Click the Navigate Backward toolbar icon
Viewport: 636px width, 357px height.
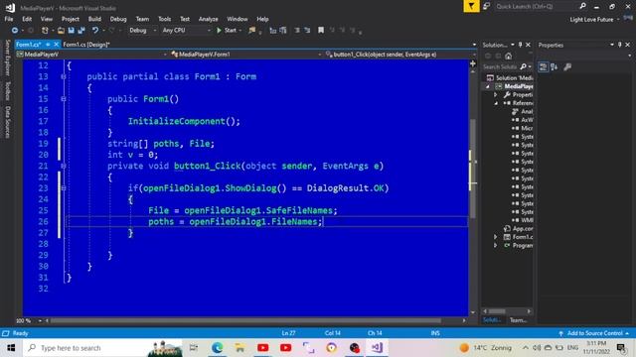tap(15, 31)
